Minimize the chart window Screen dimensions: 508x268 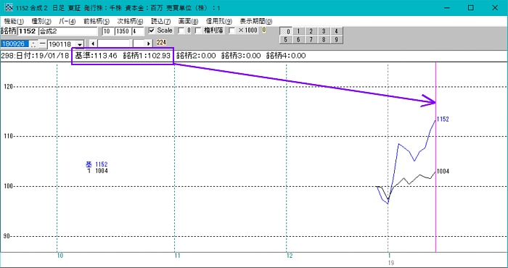pos(448,8)
